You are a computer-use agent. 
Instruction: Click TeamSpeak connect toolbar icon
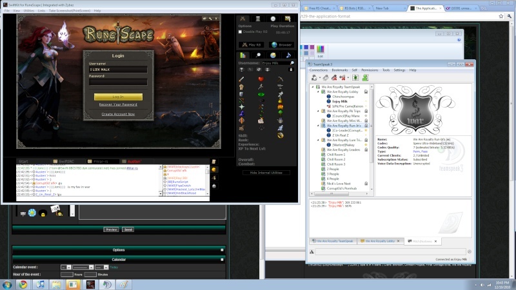coord(314,78)
